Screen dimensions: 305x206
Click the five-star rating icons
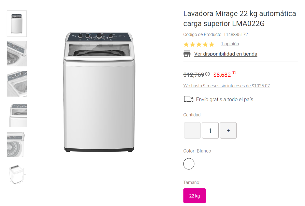(x=199, y=45)
